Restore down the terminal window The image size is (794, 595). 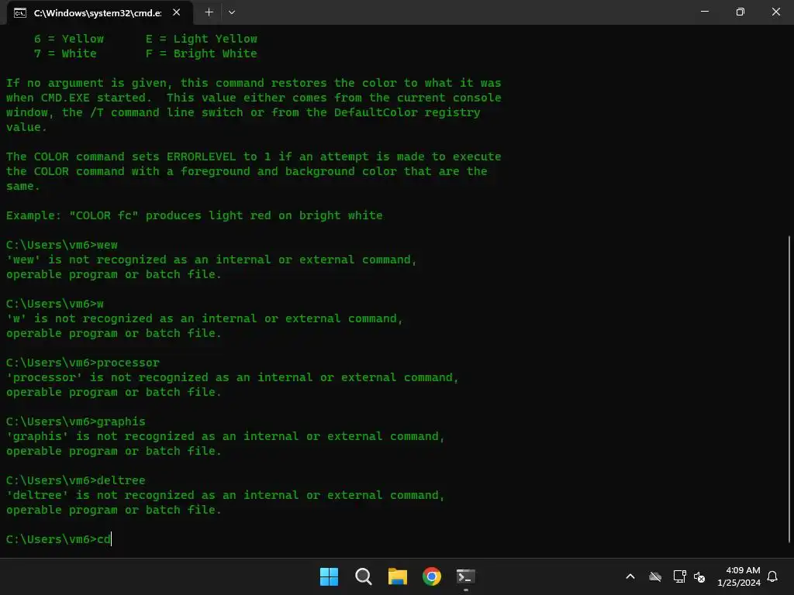tap(740, 12)
